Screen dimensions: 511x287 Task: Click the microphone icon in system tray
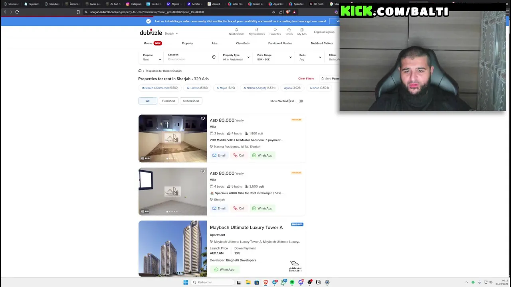tap(479, 282)
